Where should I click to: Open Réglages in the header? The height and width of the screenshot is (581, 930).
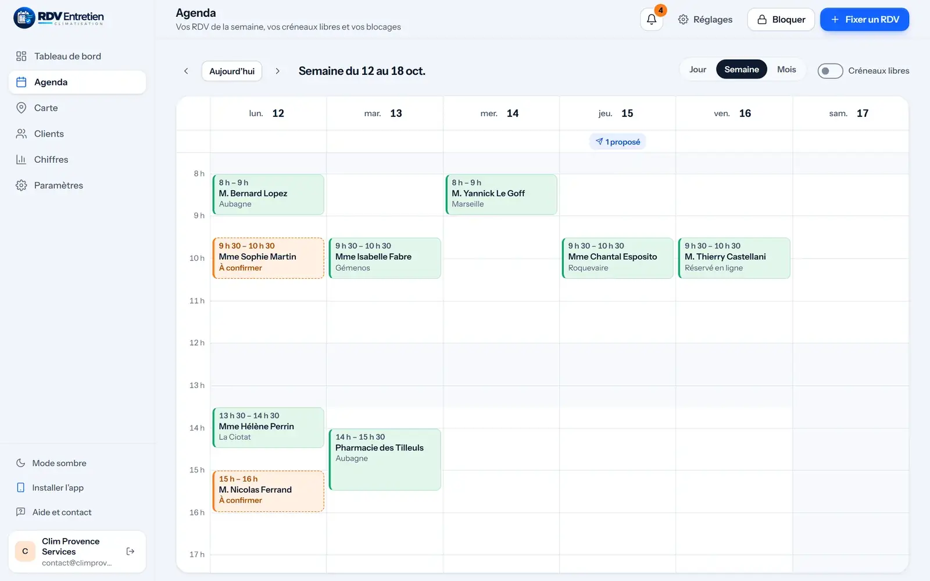[705, 19]
